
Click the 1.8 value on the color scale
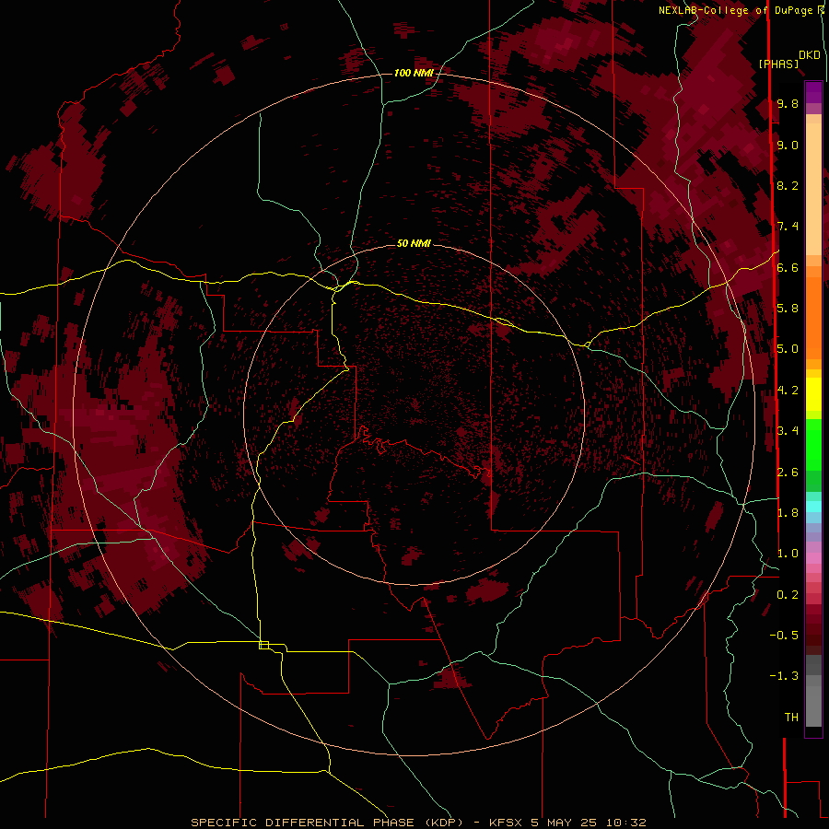pyautogui.click(x=788, y=512)
